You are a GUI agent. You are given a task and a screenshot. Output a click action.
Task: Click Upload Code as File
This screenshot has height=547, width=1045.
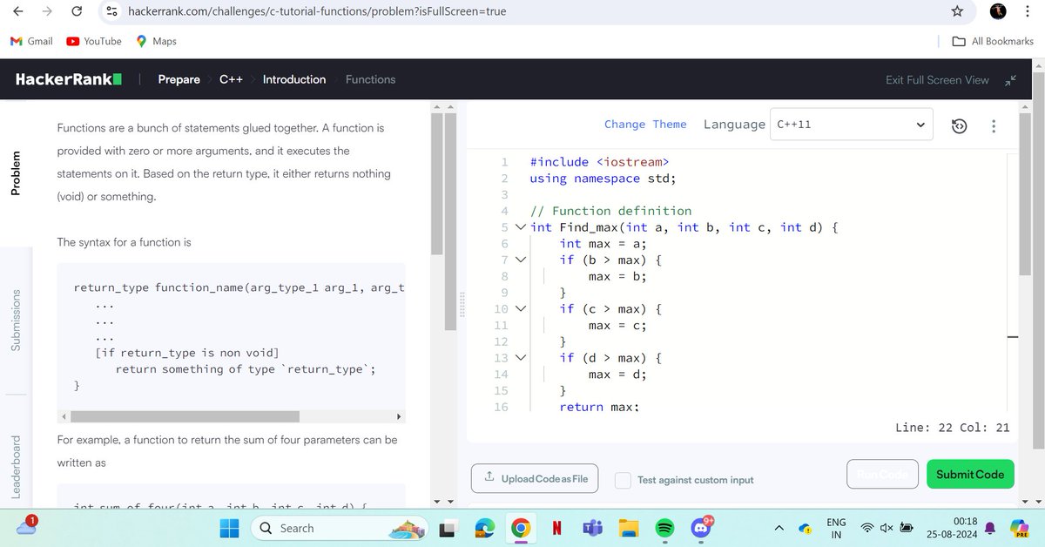[535, 478]
